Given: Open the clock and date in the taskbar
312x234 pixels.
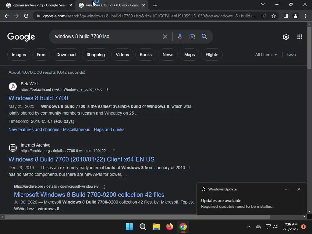Looking at the screenshot, I should click(x=290, y=227).
